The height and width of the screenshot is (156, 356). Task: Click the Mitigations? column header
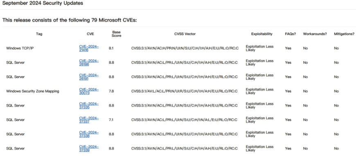[344, 34]
